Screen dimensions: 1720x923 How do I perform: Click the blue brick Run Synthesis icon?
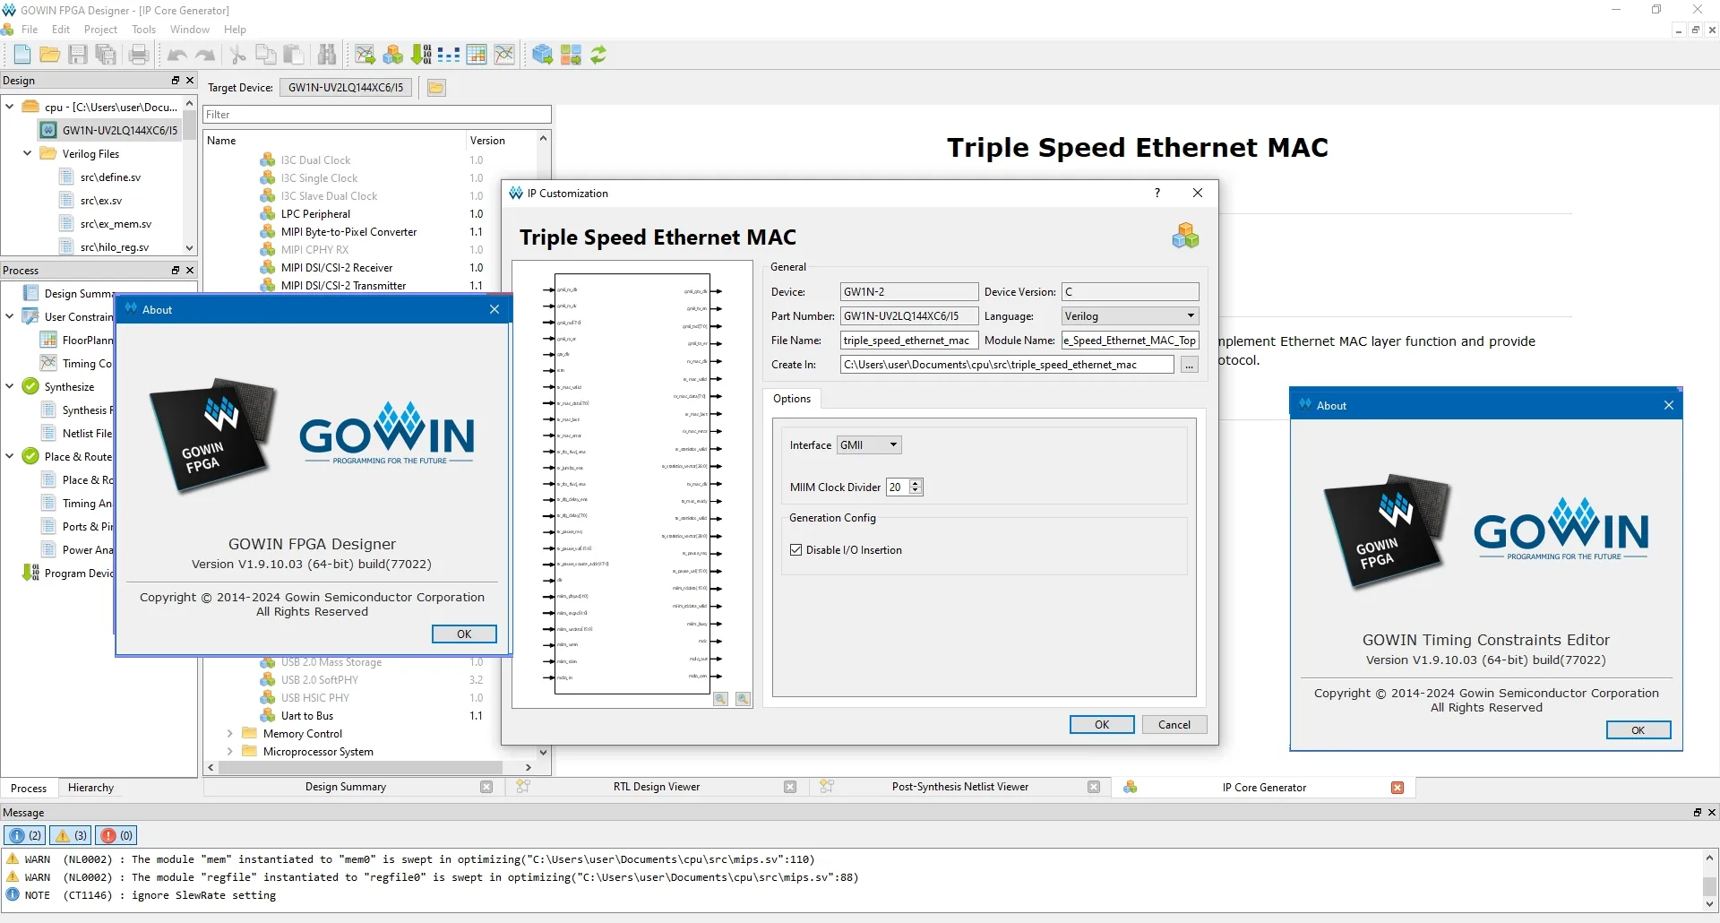tap(542, 55)
